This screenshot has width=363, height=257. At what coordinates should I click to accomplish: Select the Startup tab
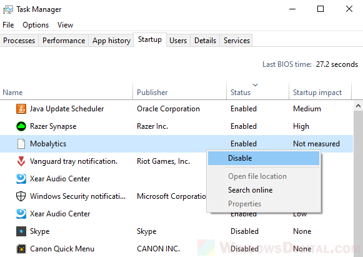(x=150, y=39)
